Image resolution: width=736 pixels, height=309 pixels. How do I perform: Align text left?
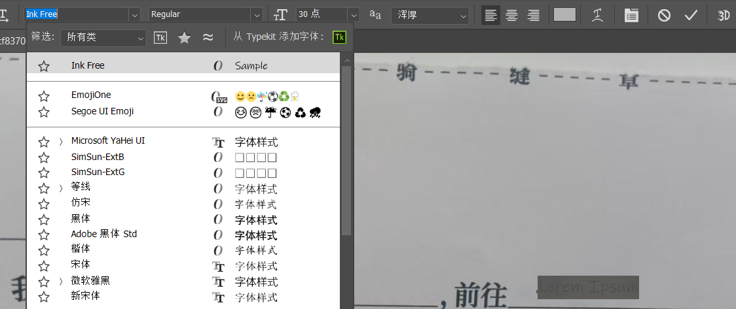490,15
